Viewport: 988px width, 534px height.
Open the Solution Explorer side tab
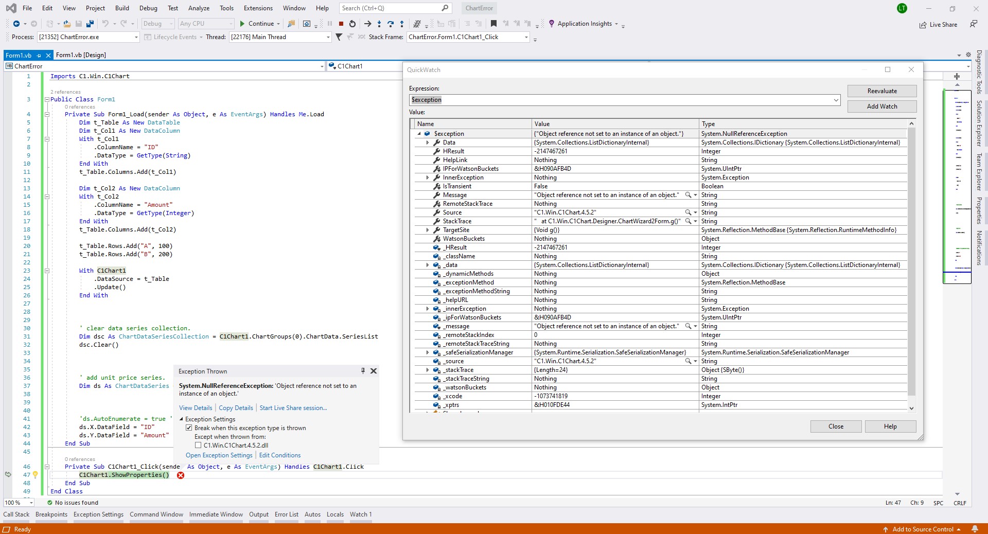(979, 123)
